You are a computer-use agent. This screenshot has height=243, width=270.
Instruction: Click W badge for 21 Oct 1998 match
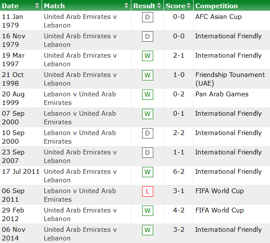pos(148,75)
